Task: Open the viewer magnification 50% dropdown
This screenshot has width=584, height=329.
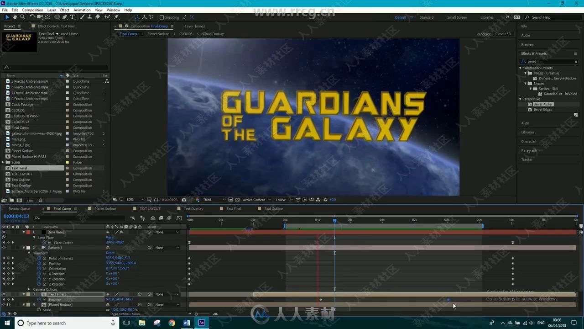Action: click(135, 200)
